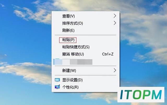Viewport: 167px width, 105px height.
Task: Open the 排序方式(O) menu entry
Action: point(86,23)
